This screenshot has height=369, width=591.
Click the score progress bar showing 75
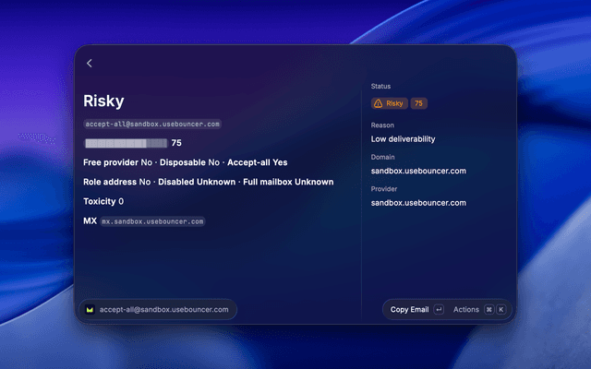[126, 143]
